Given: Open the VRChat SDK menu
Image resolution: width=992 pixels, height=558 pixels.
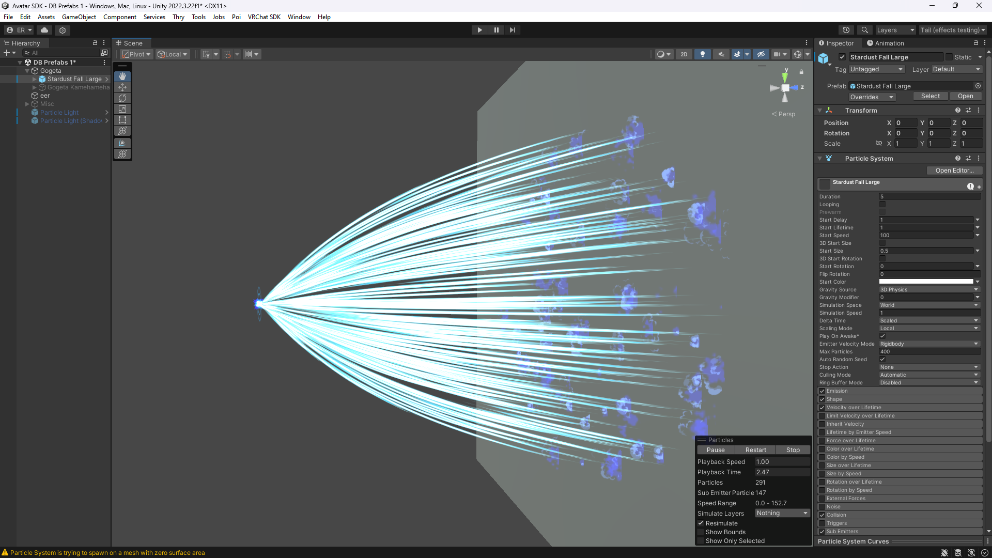Looking at the screenshot, I should [x=264, y=17].
